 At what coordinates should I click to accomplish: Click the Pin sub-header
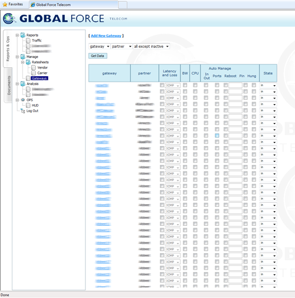242,76
